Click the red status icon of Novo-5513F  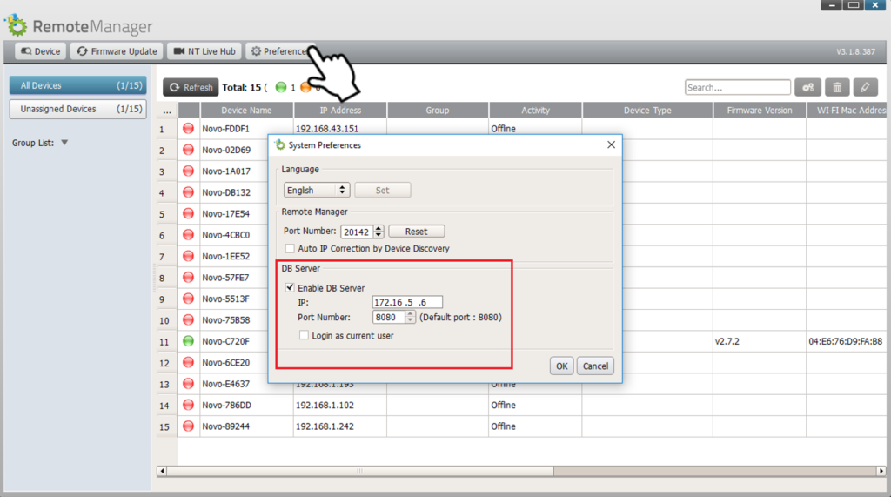[188, 299]
